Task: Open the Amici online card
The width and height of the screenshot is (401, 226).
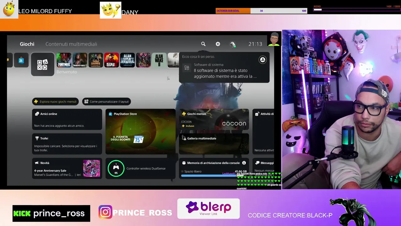Action: click(x=67, y=119)
